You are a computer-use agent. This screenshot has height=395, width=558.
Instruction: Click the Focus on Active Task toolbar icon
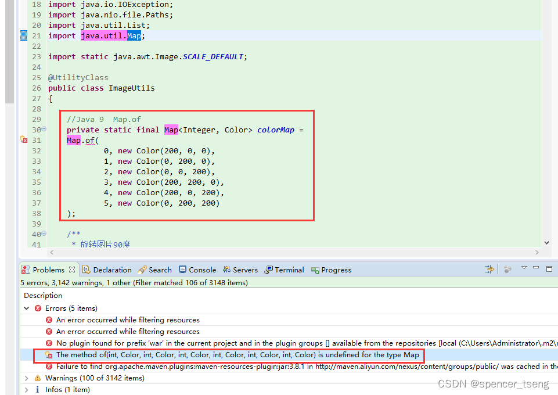[x=489, y=268]
